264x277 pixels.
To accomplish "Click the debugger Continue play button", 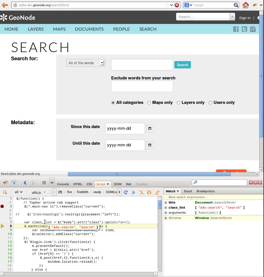I will [134, 192].
